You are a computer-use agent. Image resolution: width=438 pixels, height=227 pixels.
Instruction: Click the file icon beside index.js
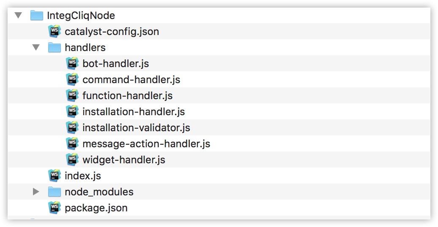(x=55, y=176)
